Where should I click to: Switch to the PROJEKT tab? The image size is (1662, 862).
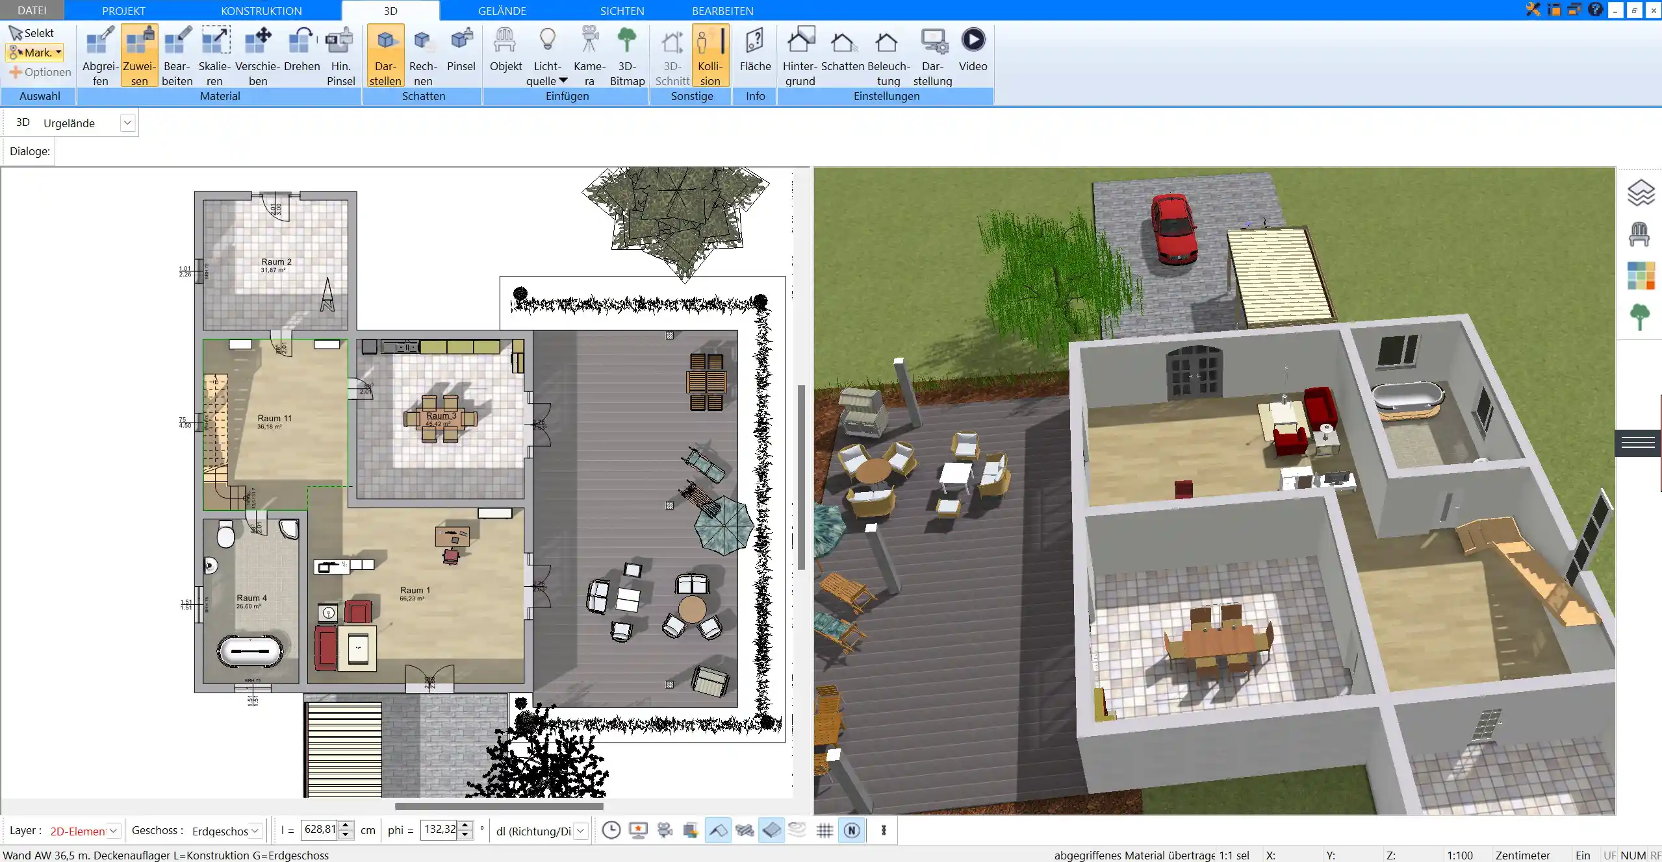[123, 10]
